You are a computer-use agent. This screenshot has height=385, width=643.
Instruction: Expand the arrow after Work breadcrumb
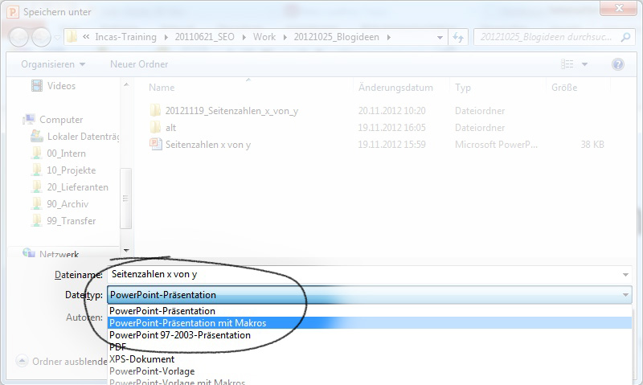(x=285, y=37)
